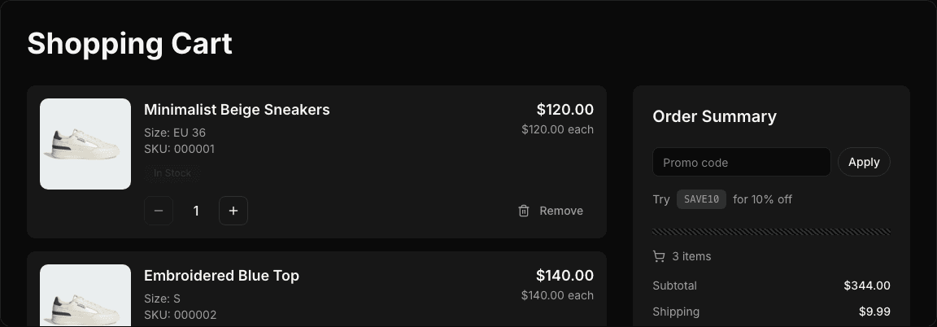
Task: Open the Embroidered Blue Top product image
Action: click(x=85, y=295)
